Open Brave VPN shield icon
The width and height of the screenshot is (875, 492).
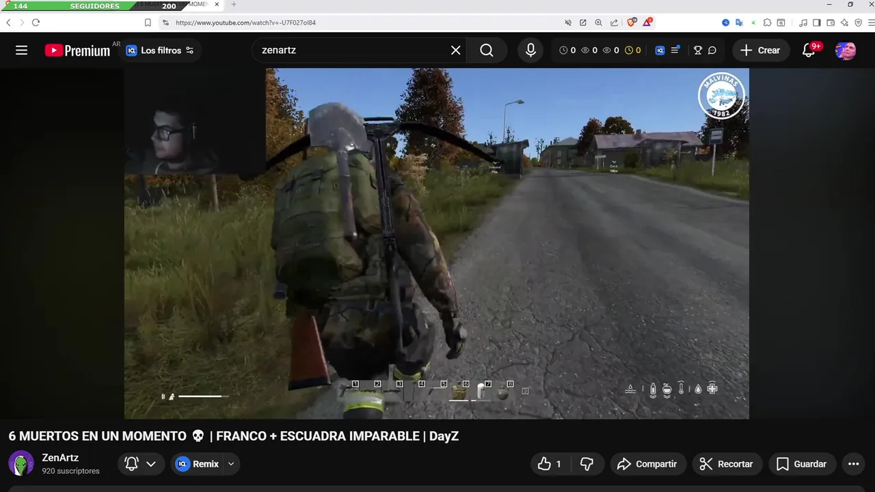[858, 23]
